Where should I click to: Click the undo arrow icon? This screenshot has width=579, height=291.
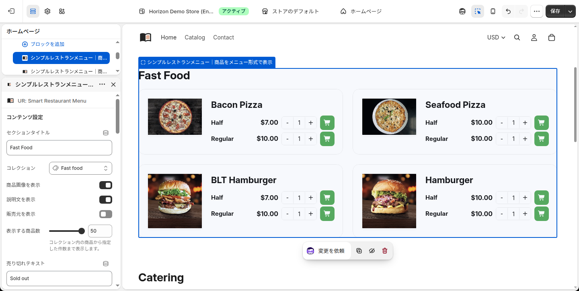pyautogui.click(x=508, y=11)
